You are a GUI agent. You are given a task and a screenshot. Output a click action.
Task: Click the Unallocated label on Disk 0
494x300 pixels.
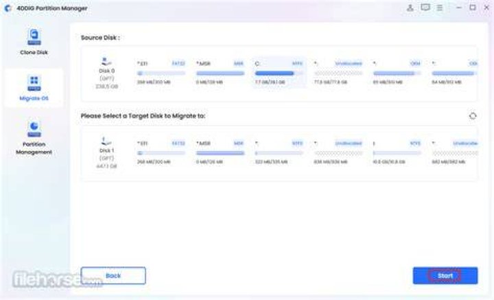coord(349,64)
